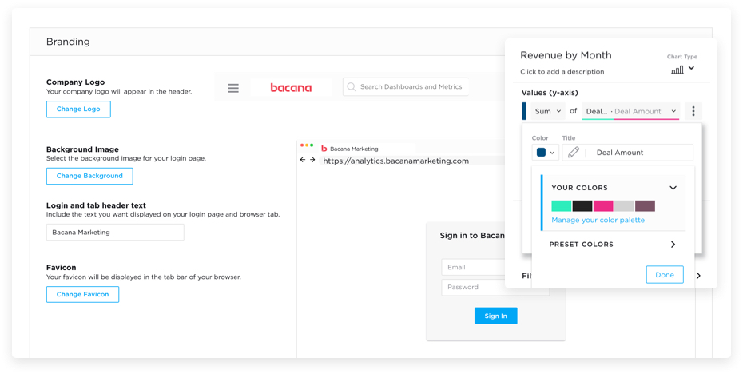Choose the teal green color swatch

pyautogui.click(x=562, y=206)
